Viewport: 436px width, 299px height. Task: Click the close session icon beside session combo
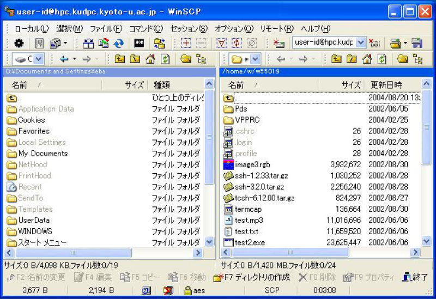tap(374, 43)
